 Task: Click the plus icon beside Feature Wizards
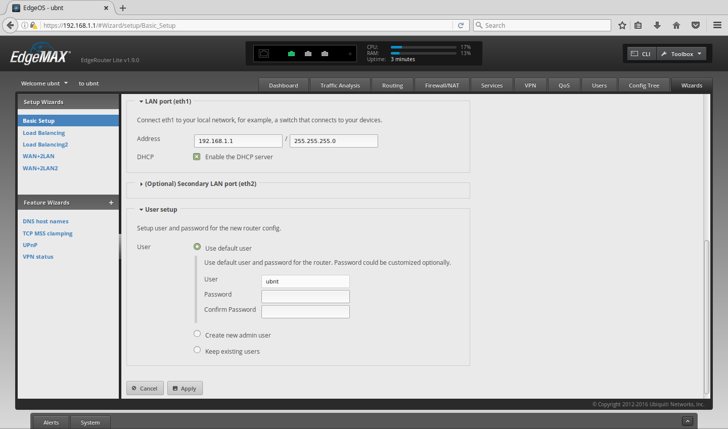click(x=111, y=203)
